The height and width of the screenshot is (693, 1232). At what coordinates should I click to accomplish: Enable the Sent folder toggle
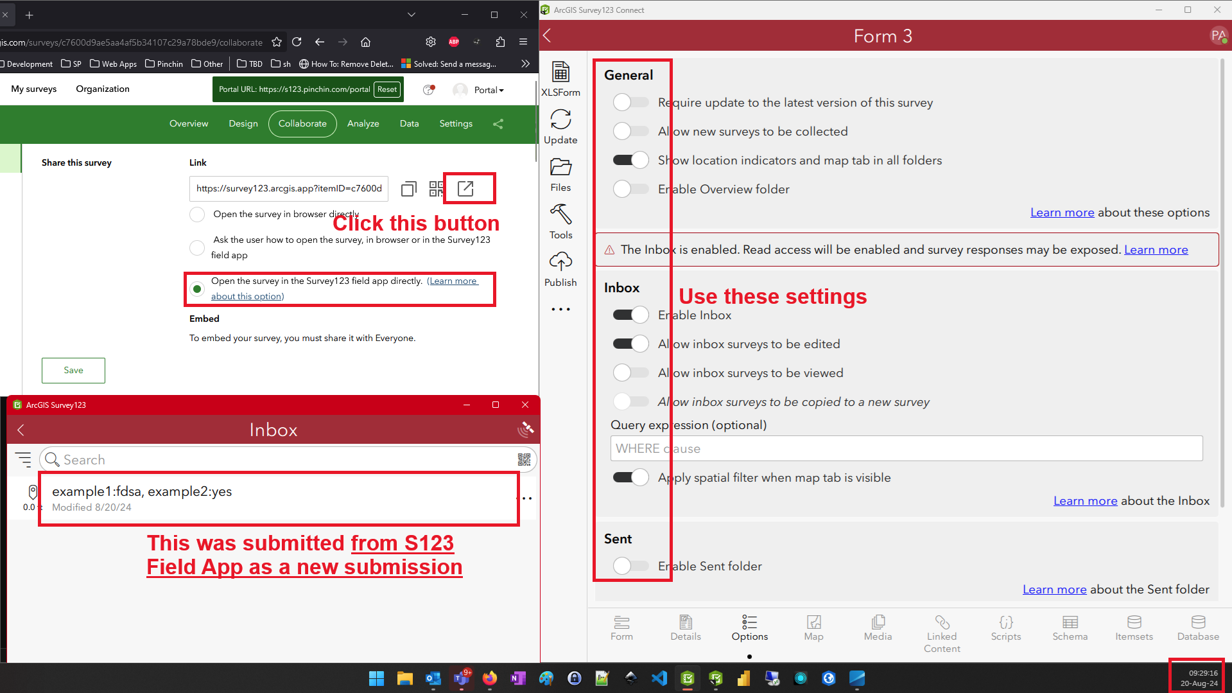pos(630,566)
